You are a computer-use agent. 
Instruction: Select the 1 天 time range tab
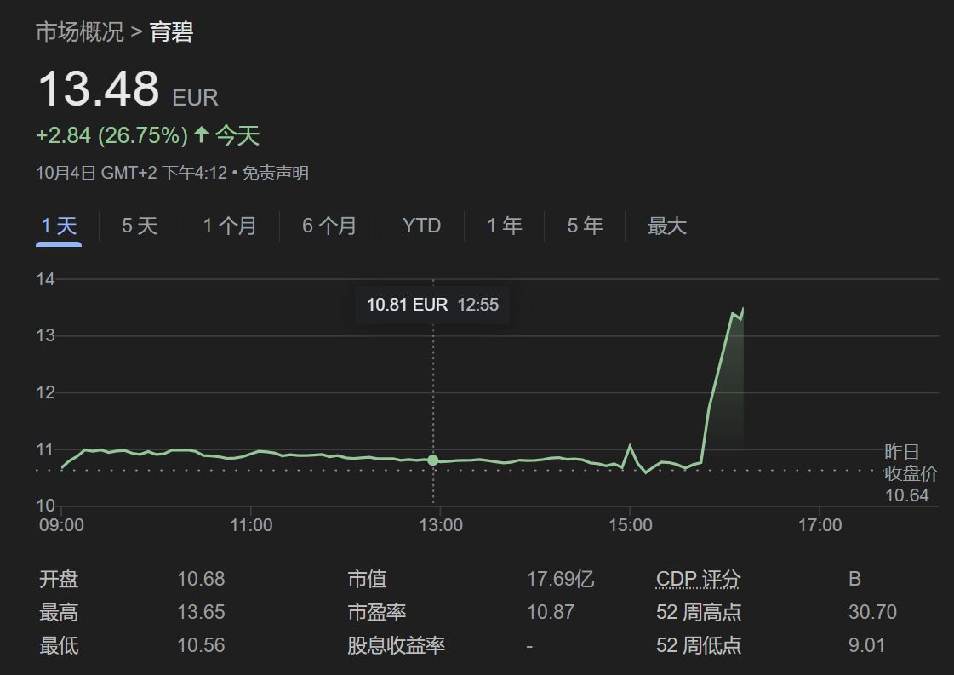point(59,226)
